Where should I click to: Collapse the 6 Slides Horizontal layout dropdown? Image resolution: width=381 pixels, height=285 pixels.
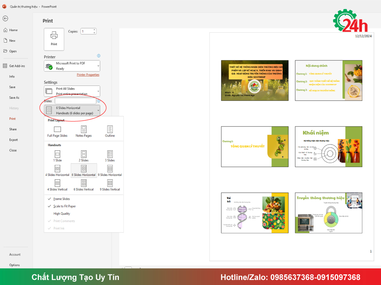(72, 110)
